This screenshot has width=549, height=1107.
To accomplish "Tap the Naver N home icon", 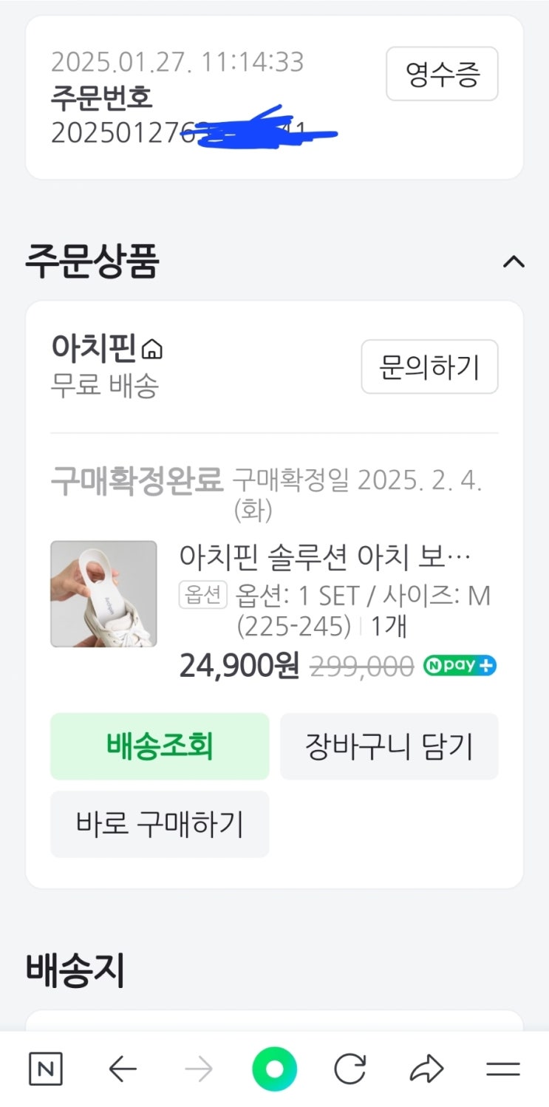I will [45, 1069].
